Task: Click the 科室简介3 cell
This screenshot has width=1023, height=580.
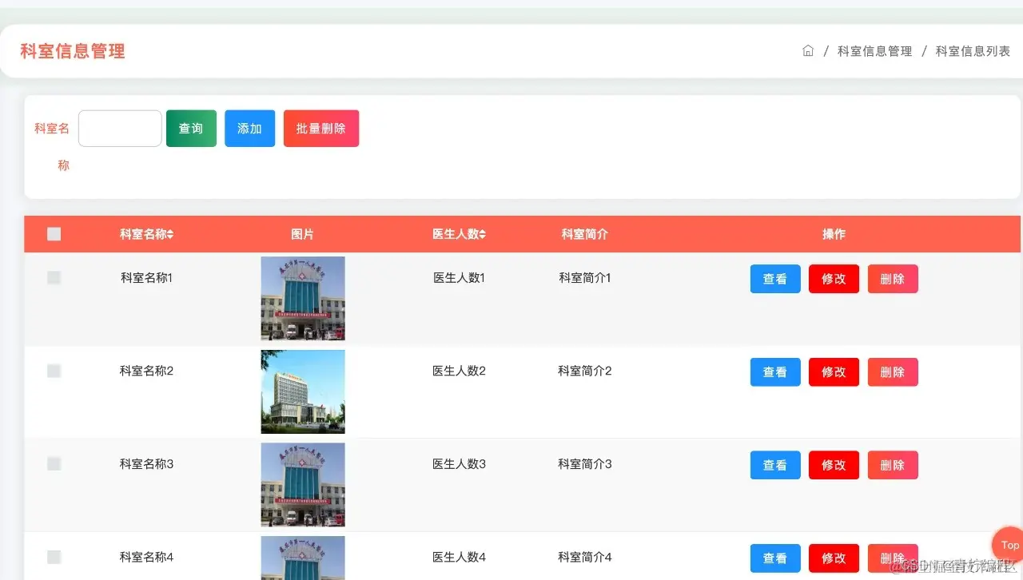Action: click(x=585, y=463)
